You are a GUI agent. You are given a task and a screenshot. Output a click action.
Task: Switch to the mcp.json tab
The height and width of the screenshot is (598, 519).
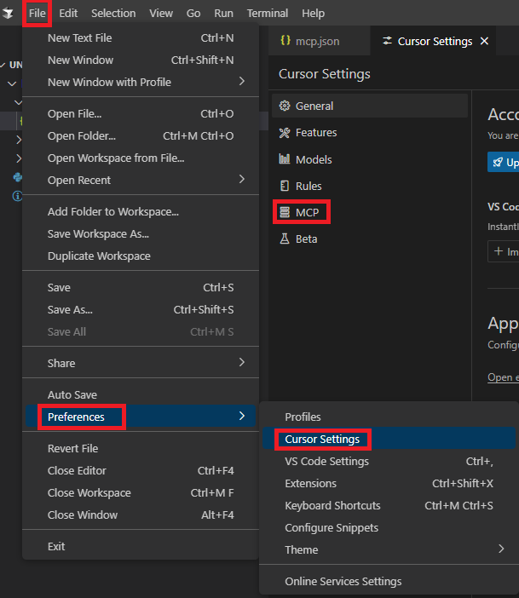coord(319,41)
